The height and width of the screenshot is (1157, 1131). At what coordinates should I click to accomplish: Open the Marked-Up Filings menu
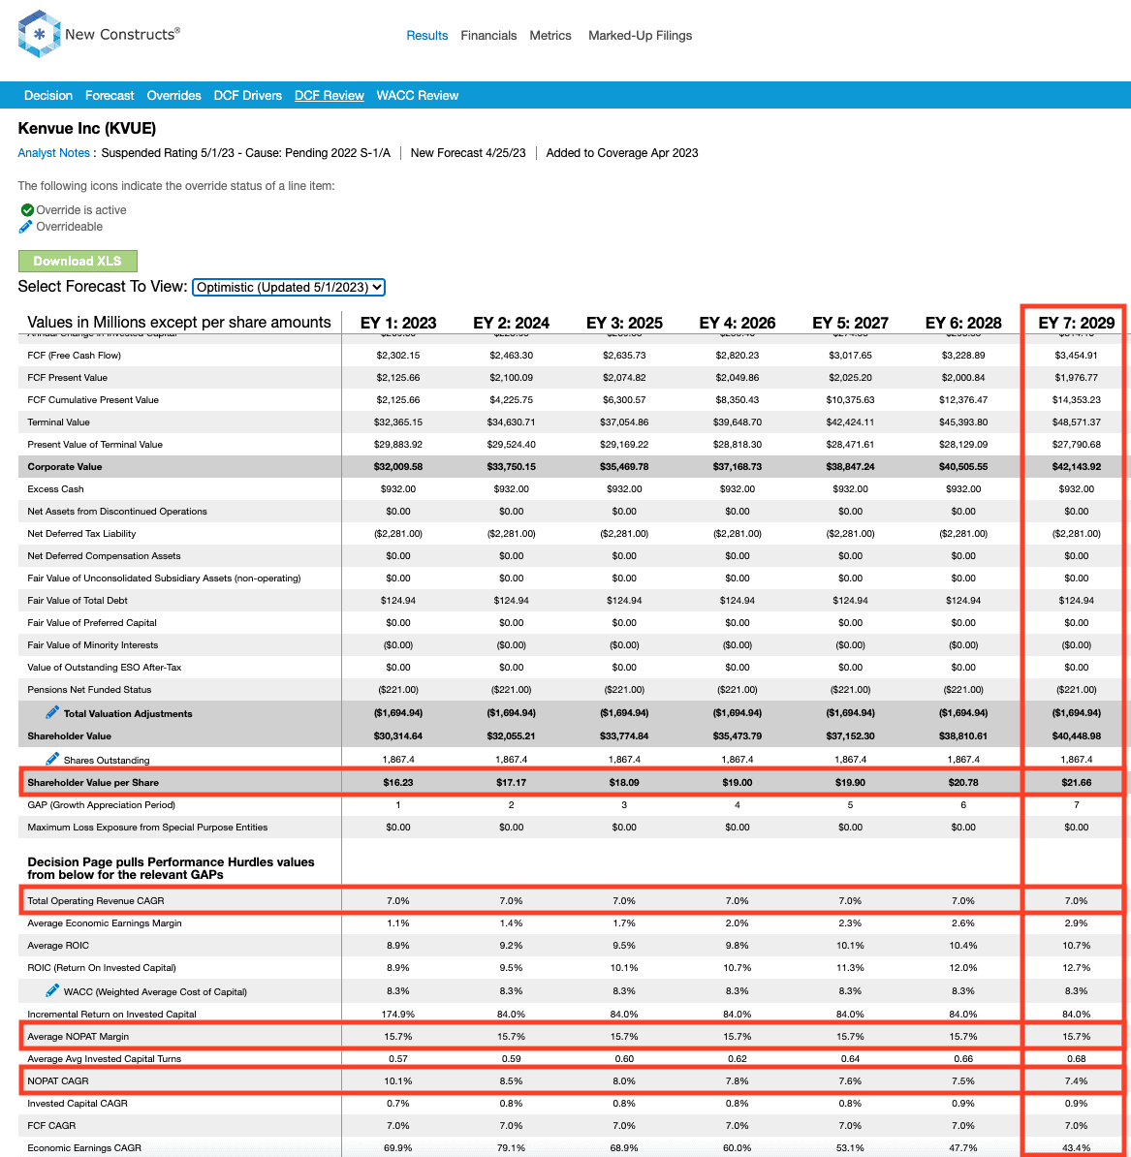coord(640,36)
